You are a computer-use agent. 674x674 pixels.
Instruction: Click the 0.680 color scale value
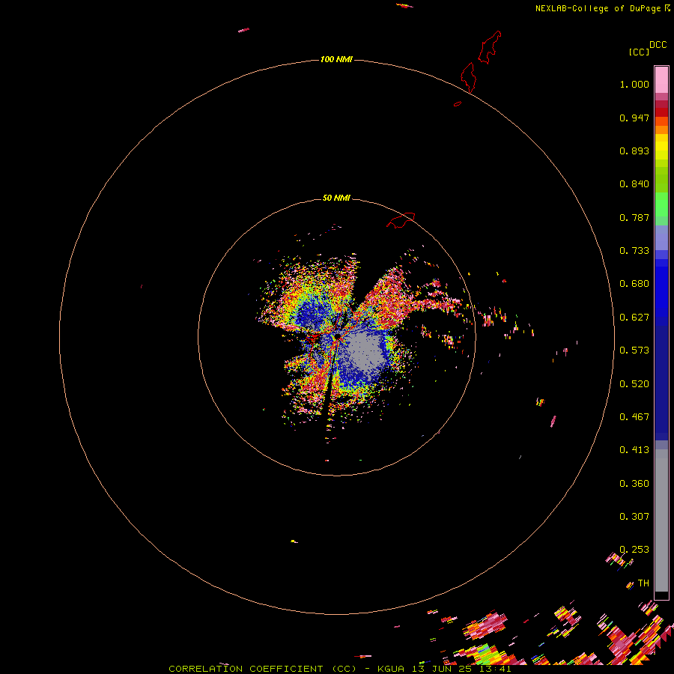[634, 284]
